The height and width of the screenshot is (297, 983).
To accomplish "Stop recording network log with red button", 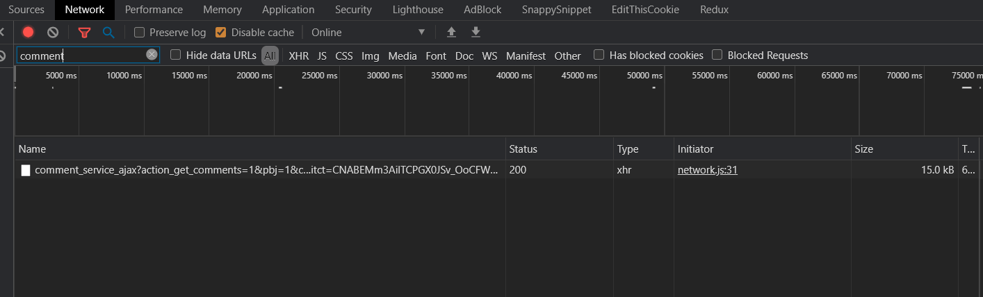I will click(x=28, y=32).
